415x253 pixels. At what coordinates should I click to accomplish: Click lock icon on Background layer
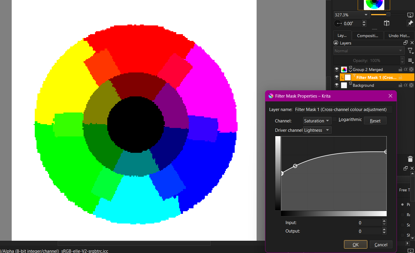coord(400,85)
